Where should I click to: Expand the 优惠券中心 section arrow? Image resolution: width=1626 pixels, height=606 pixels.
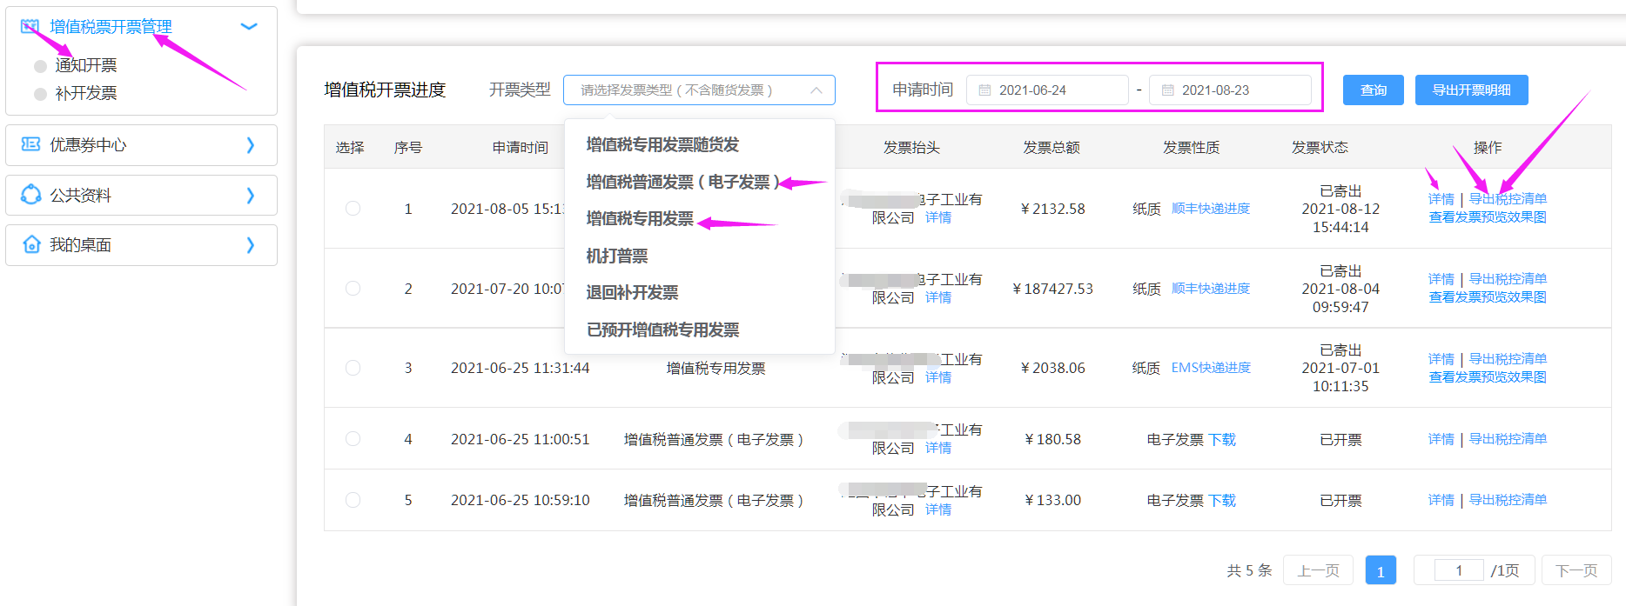[251, 145]
